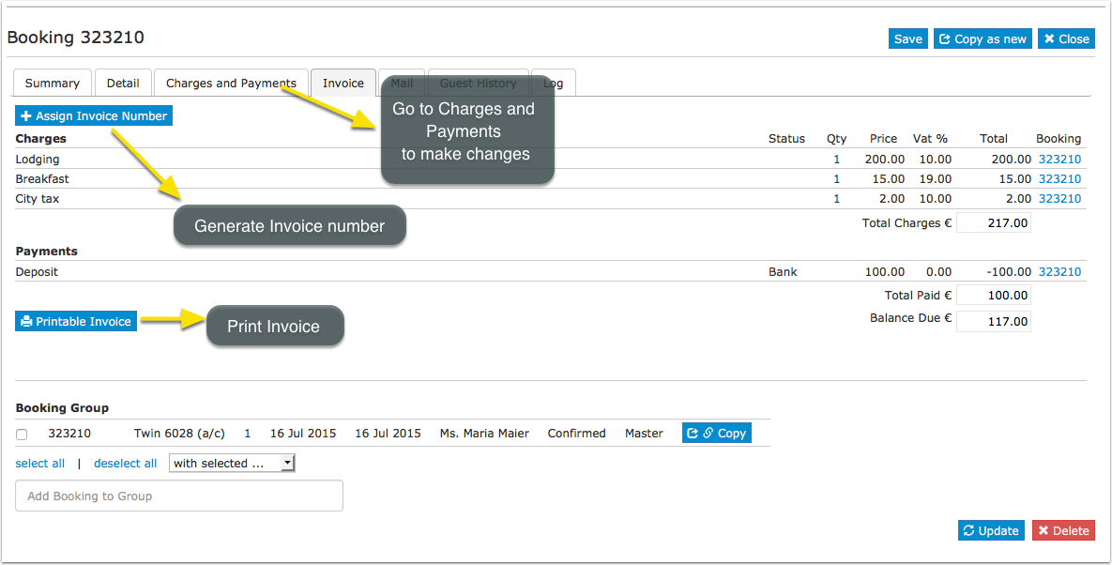Click the deselect all link

125,464
